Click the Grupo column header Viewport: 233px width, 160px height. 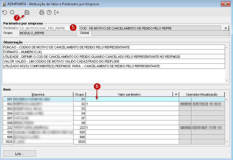click(x=80, y=94)
